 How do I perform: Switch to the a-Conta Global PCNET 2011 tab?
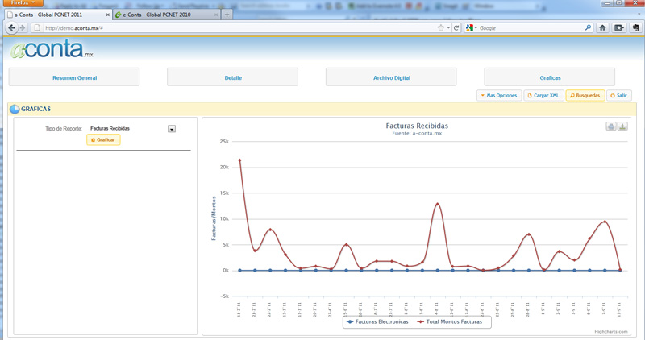pyautogui.click(x=58, y=15)
